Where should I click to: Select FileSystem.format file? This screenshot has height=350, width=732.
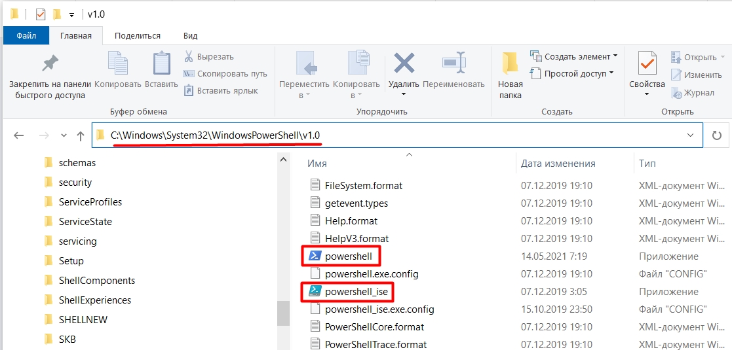[x=356, y=186]
